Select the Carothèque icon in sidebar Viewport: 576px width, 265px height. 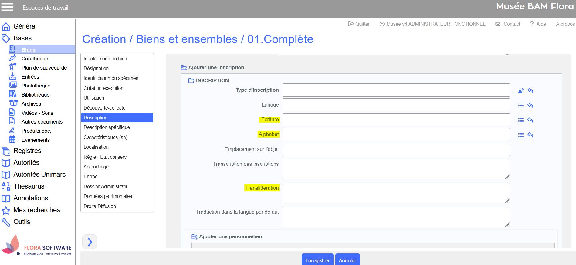[12, 58]
